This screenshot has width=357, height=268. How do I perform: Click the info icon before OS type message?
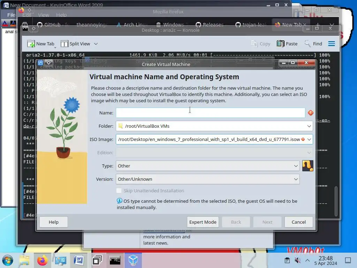[119, 201]
